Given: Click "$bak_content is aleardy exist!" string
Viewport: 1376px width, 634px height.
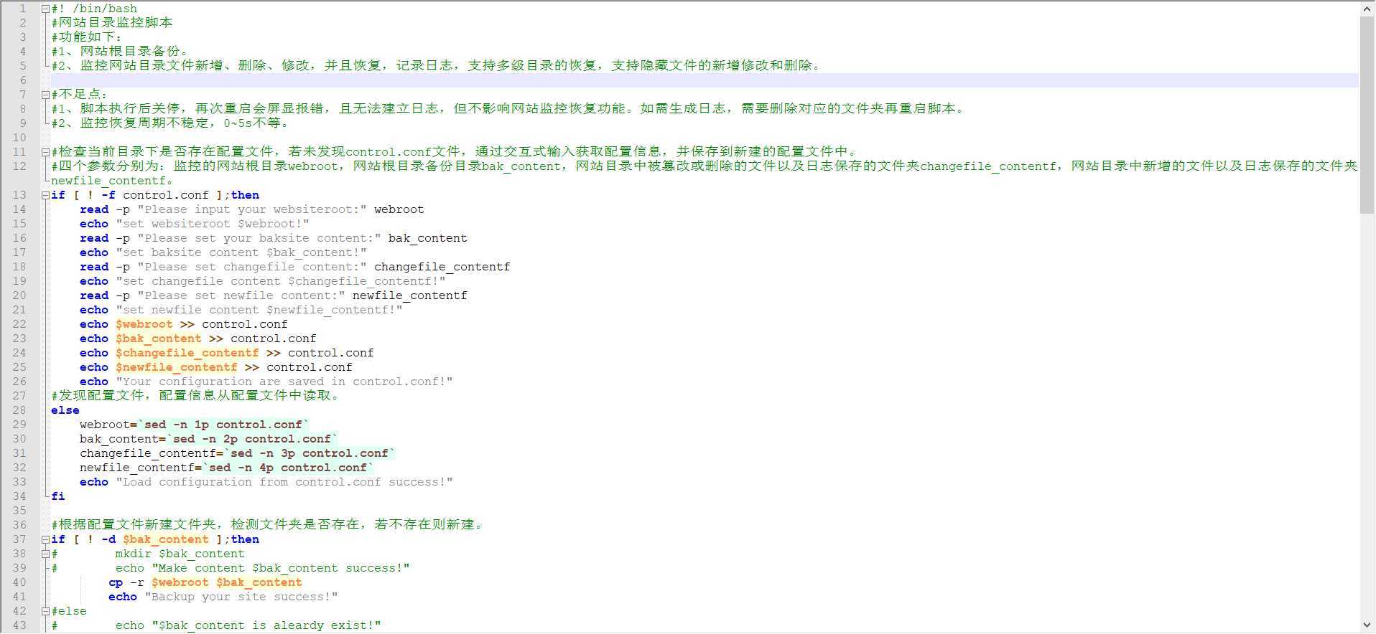Looking at the screenshot, I should point(266,625).
